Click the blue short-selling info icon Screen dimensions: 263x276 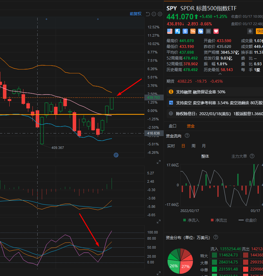[x=171, y=103]
